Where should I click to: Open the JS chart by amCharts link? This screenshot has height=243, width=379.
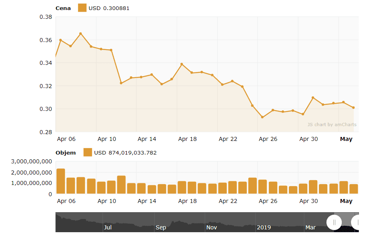pyautogui.click(x=332, y=125)
